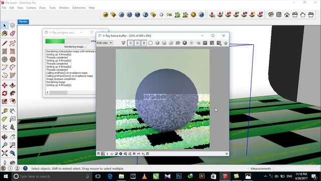This screenshot has width=321, height=181.
Task: Choose the Rectangle tool
Action: [5, 51]
